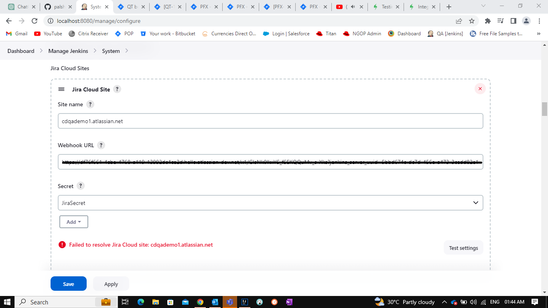The image size is (548, 308).
Task: Save the Jenkins system configuration
Action: pos(68,284)
